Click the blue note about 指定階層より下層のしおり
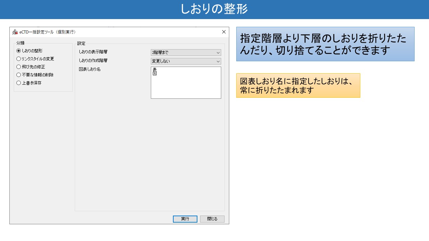Screen dimensions: 429x241 pos(325,44)
